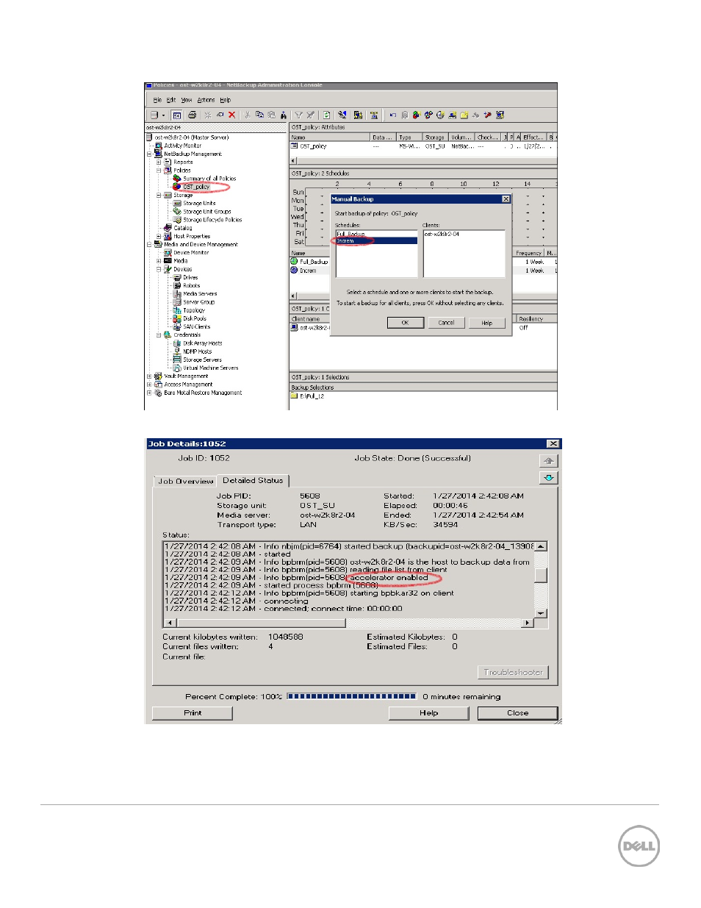Click Help in the Manual Backup dialog
The width and height of the screenshot is (701, 908).
coord(487,323)
